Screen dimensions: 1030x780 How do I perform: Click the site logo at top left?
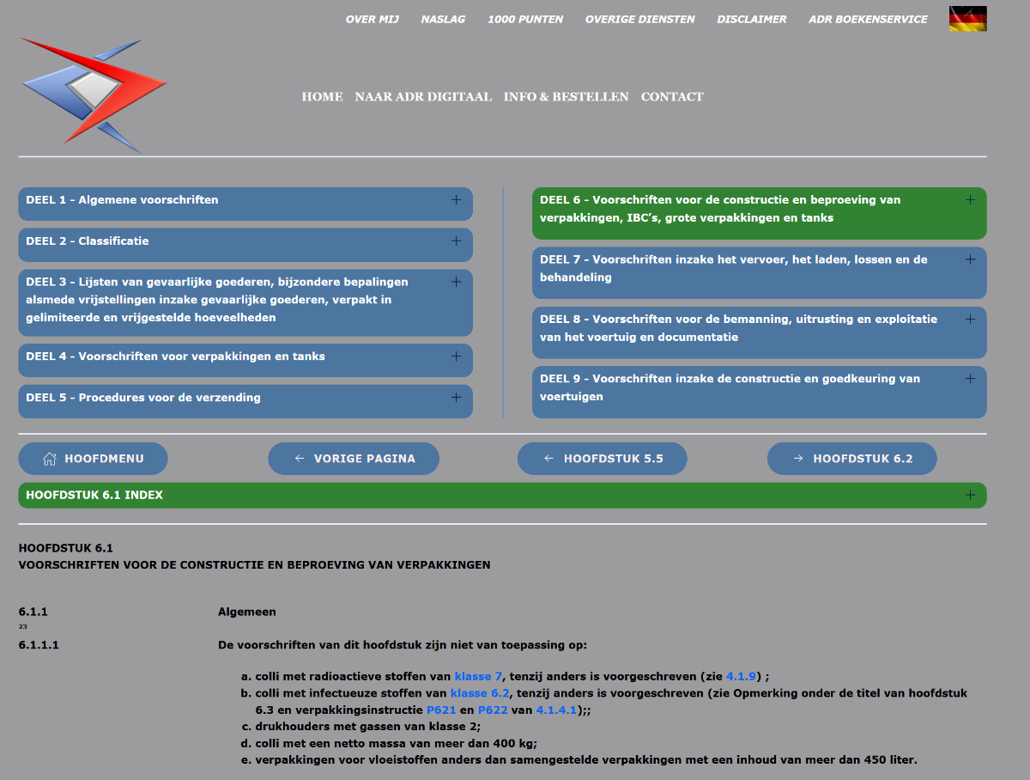click(92, 93)
